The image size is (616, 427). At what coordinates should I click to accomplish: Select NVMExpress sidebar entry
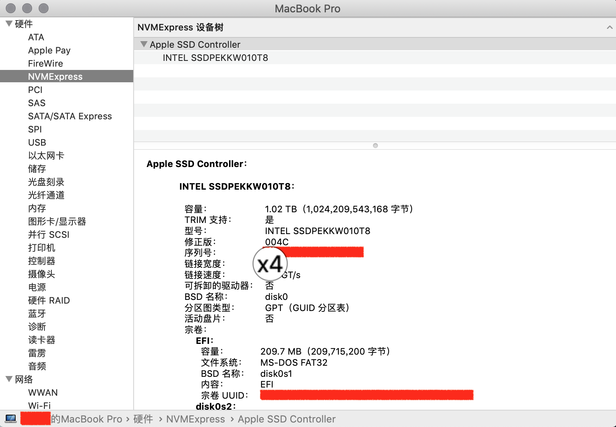(x=67, y=77)
